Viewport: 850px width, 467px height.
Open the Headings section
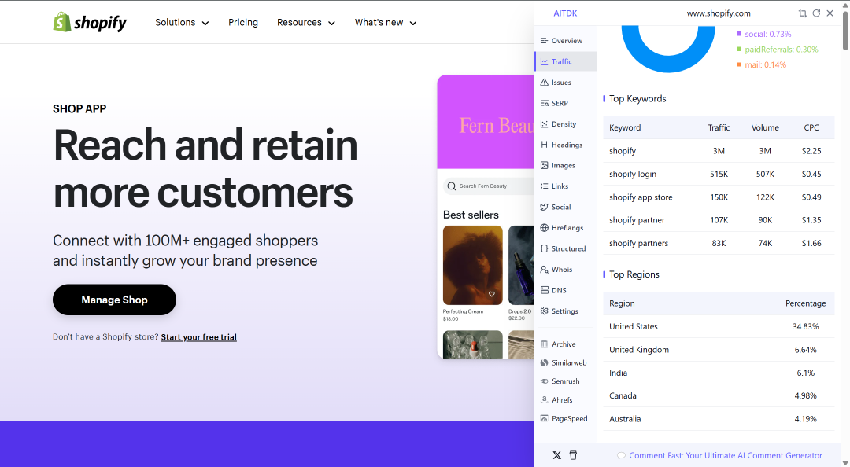tap(565, 145)
